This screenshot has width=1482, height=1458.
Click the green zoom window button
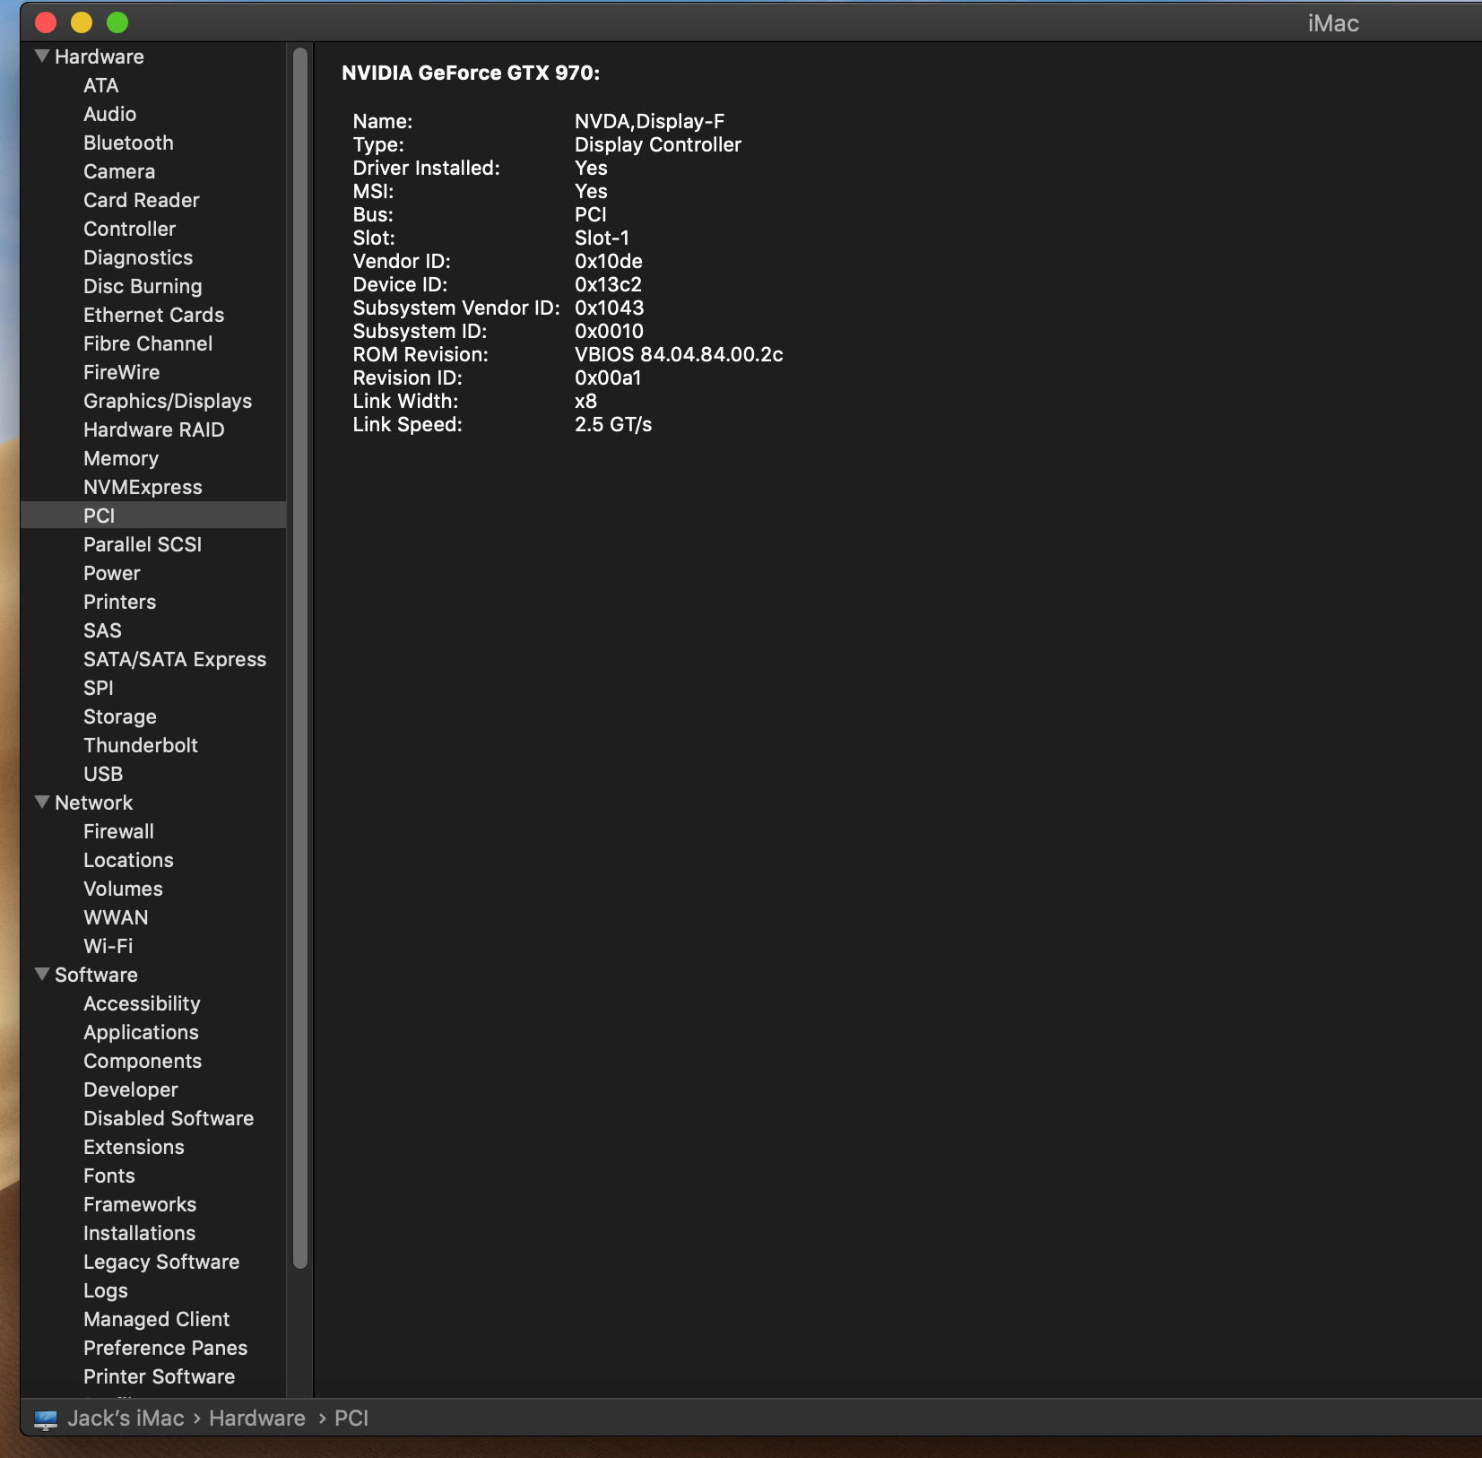tap(117, 22)
